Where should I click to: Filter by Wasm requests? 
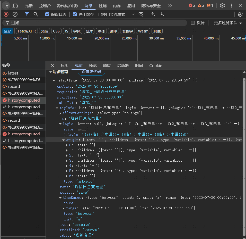coord(143,31)
